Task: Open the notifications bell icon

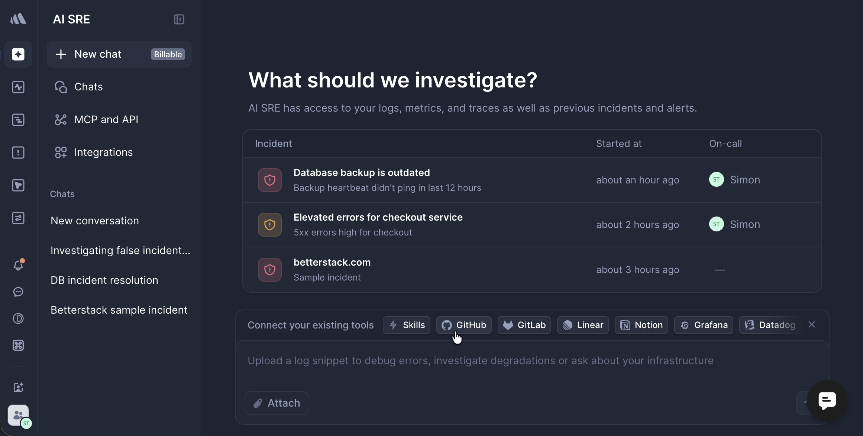Action: pyautogui.click(x=18, y=265)
